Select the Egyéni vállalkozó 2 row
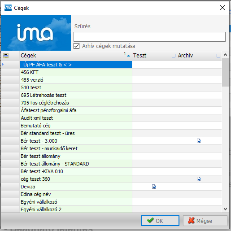This screenshot has width=231, height=231. 111,209
